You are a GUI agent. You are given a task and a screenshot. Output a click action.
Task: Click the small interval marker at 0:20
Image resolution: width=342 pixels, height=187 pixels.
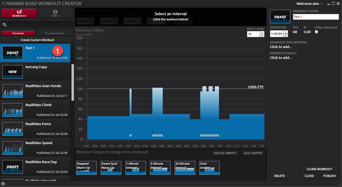click(131, 135)
